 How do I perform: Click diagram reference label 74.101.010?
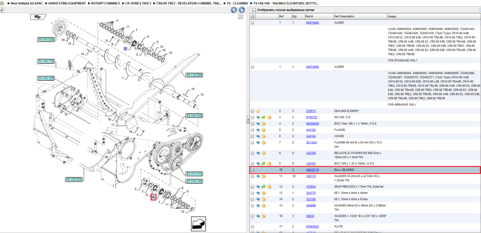(x=194, y=174)
